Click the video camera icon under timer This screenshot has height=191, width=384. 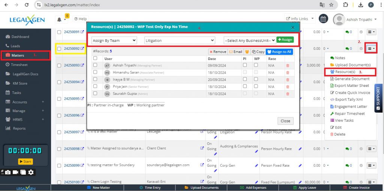pyautogui.click(x=15, y=172)
